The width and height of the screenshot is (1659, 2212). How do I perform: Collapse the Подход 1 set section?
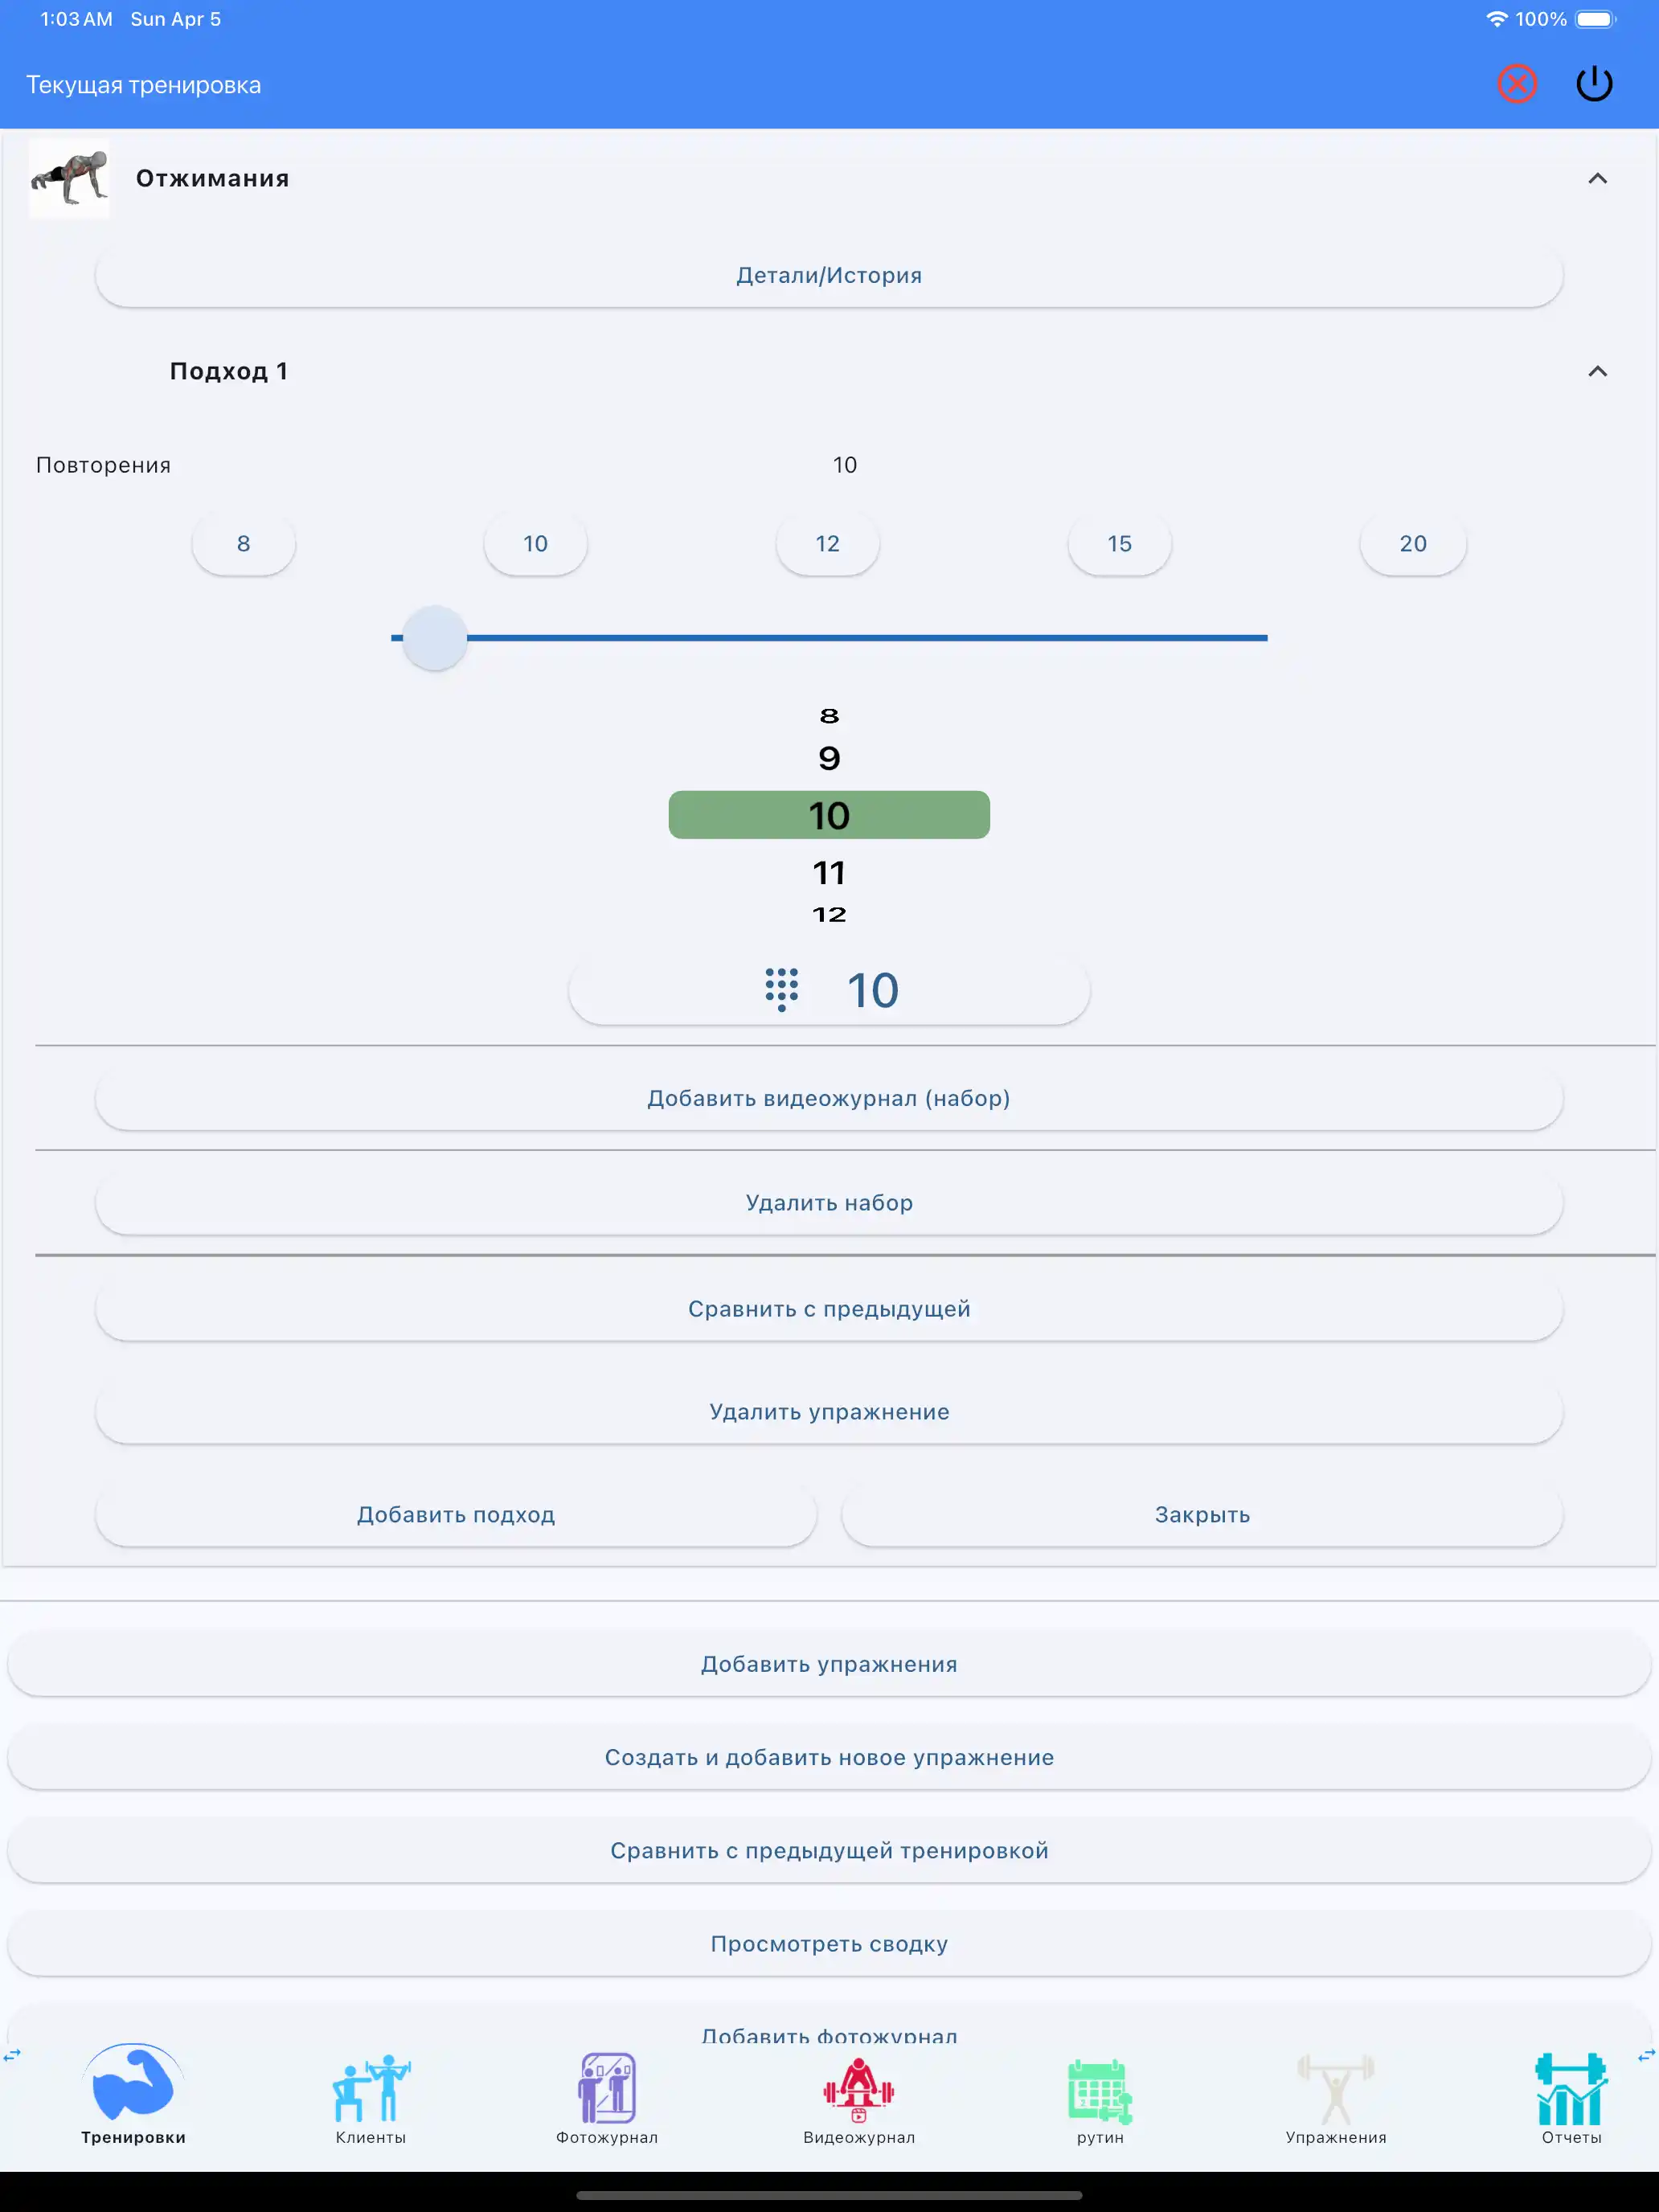point(1597,372)
